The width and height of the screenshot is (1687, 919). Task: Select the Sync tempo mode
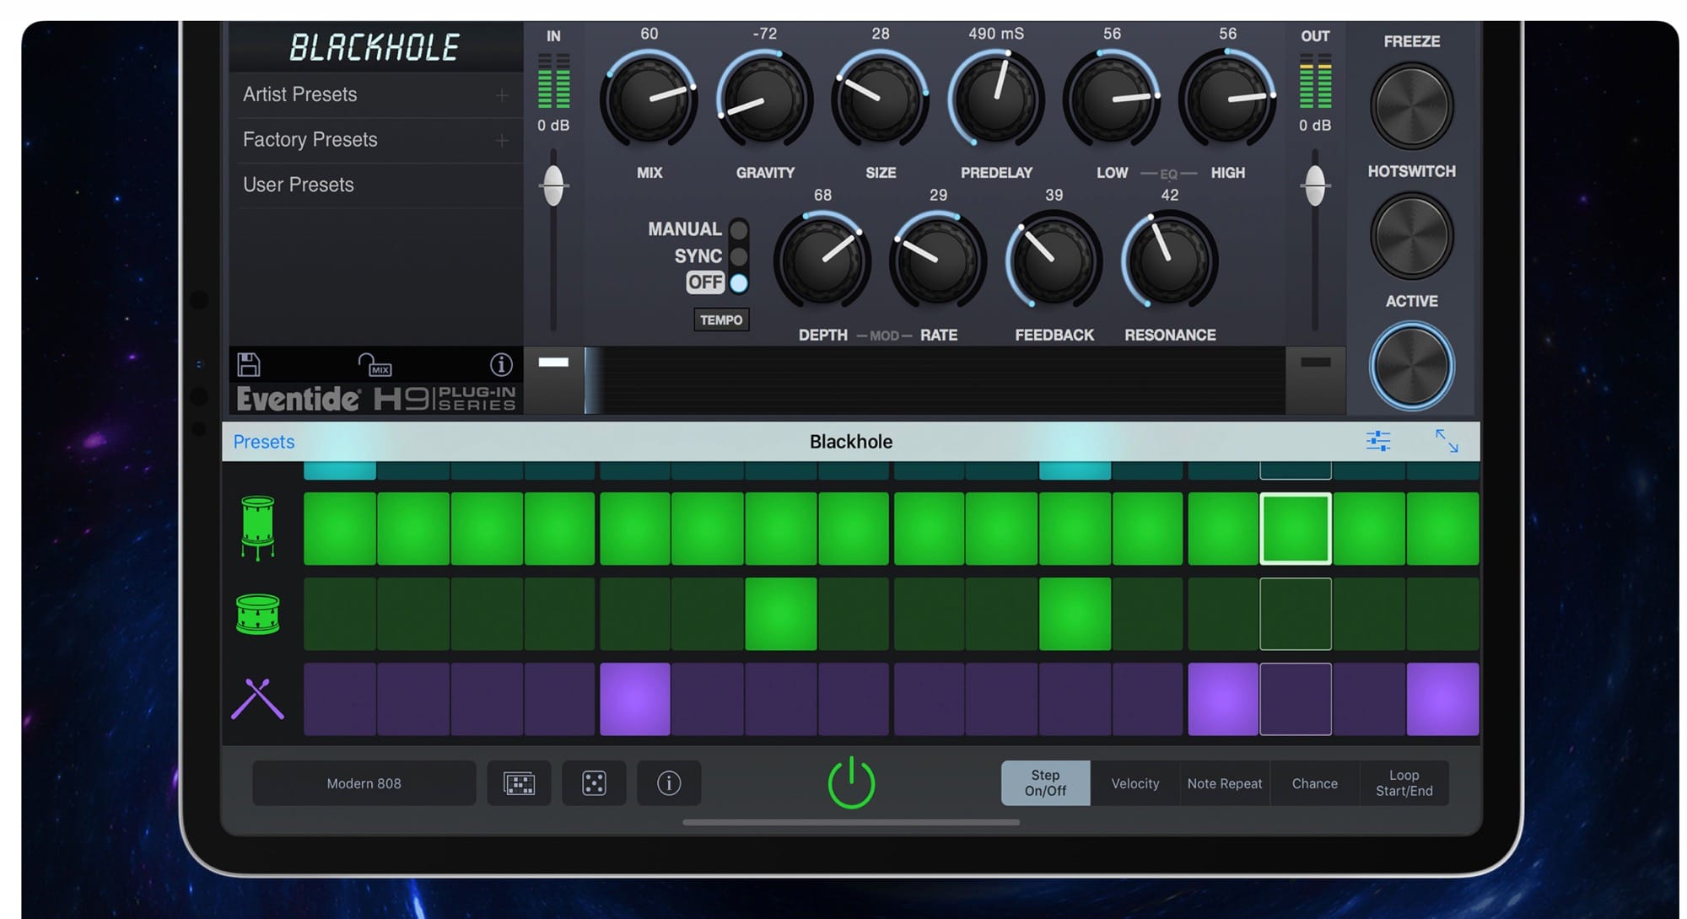pos(738,256)
